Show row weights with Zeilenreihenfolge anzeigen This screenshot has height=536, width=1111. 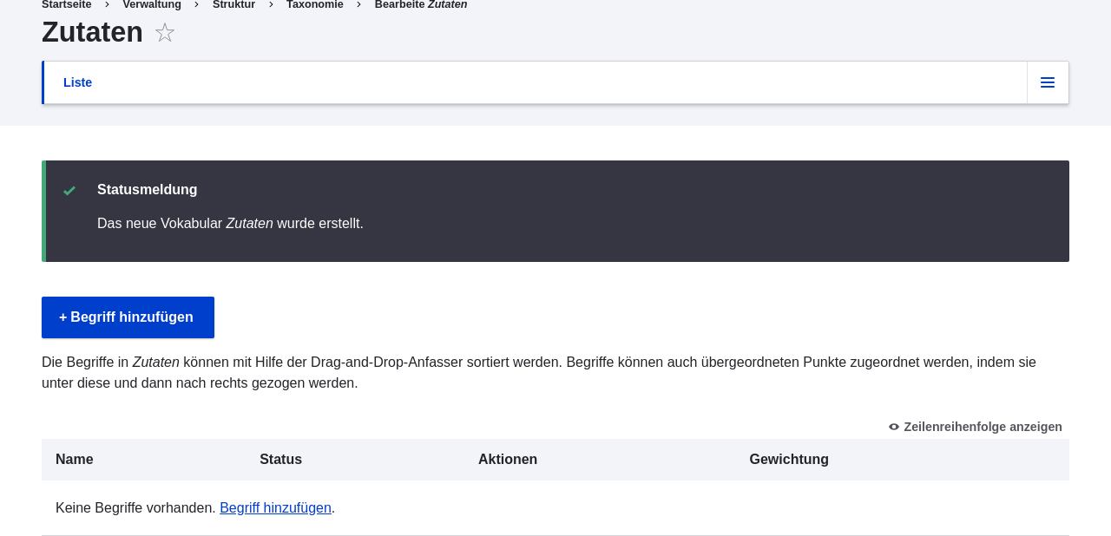(975, 427)
